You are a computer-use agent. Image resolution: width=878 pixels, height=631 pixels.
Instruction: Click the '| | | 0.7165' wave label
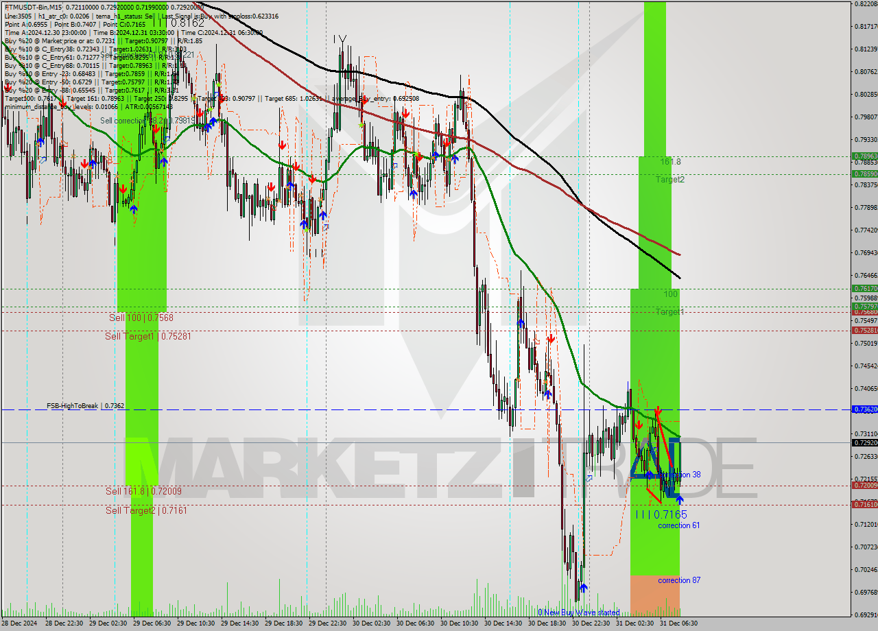point(661,514)
